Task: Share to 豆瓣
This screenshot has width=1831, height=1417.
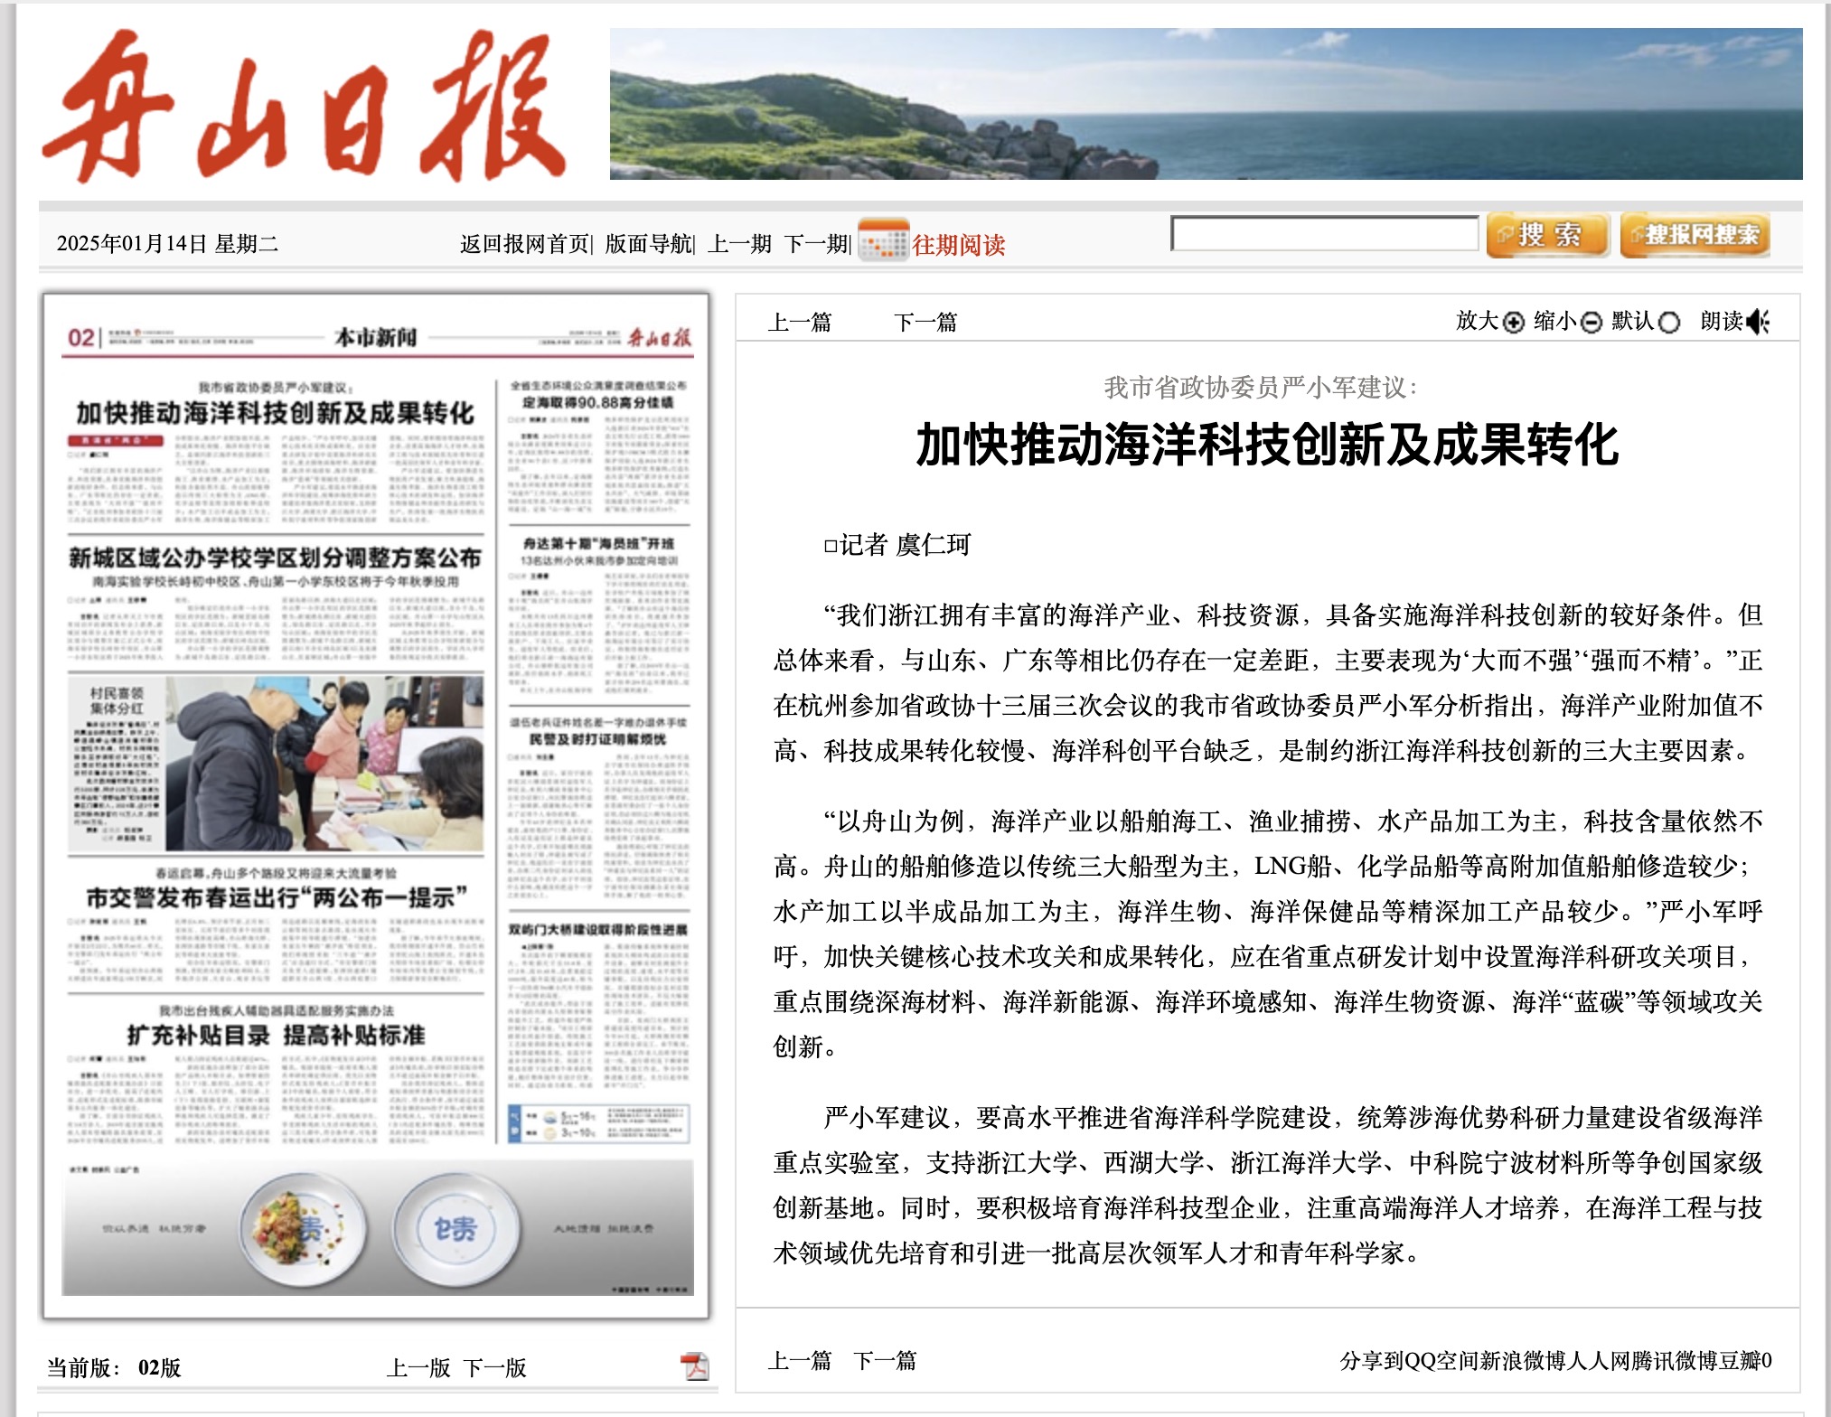Action: tap(1738, 1361)
